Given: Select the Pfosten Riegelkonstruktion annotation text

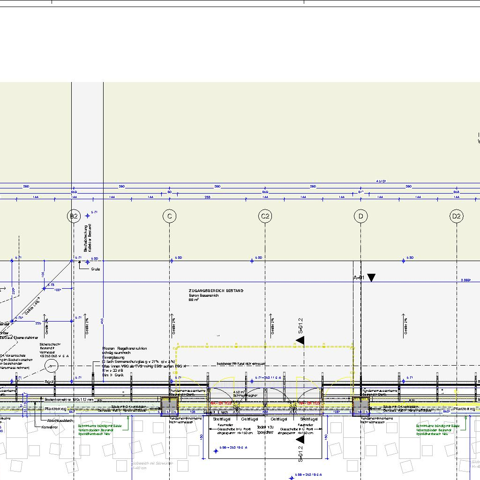Looking at the screenshot, I should 125,348.
